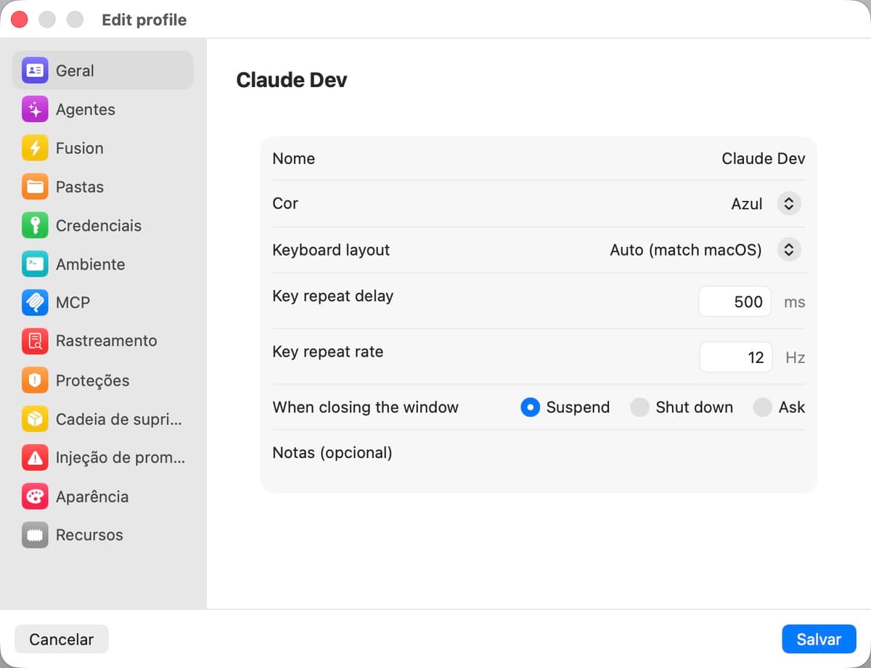Click the Recursos memory chip icon
The width and height of the screenshot is (871, 668).
coord(35,535)
